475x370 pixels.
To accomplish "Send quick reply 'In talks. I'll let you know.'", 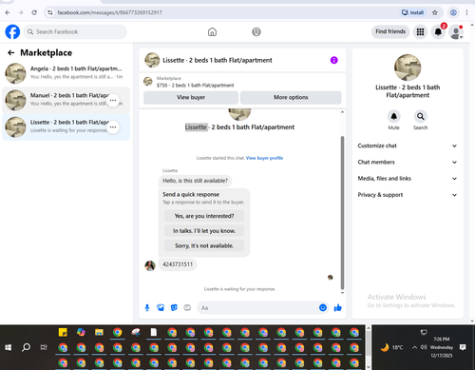I will [204, 231].
